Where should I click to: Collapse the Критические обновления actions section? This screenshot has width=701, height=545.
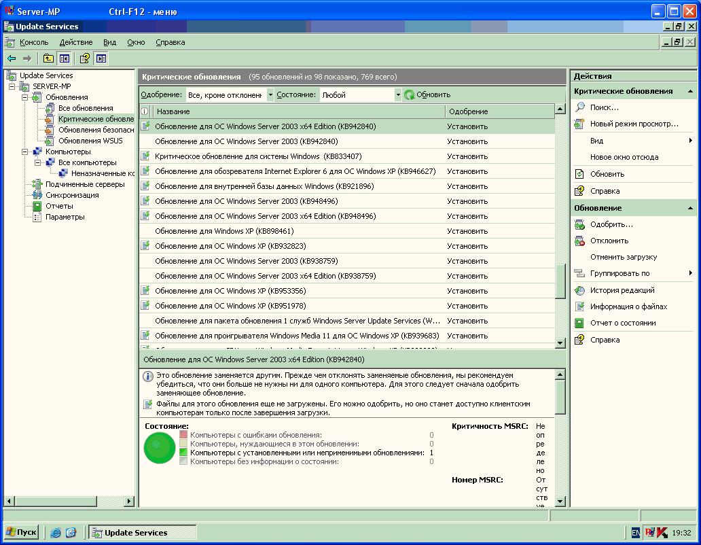[690, 91]
